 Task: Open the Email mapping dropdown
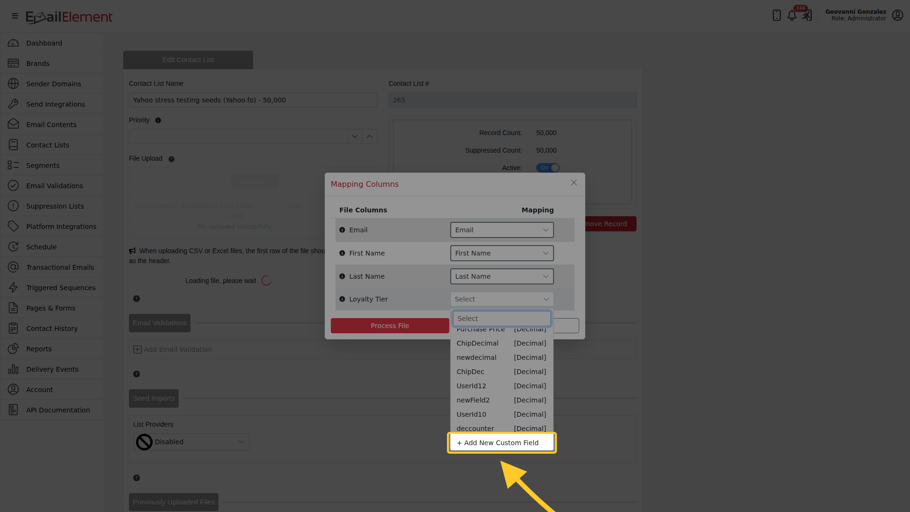point(502,230)
